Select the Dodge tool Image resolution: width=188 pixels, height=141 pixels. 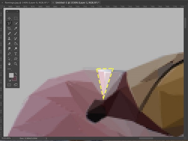16,49
